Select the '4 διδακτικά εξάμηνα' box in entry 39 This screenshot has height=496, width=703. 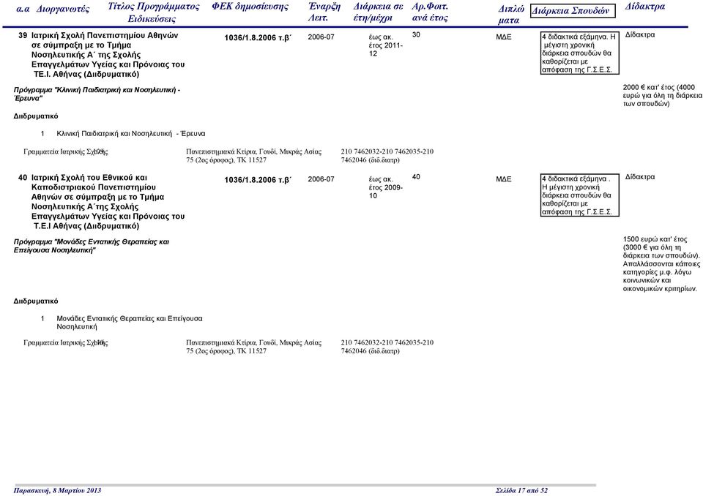(580, 53)
